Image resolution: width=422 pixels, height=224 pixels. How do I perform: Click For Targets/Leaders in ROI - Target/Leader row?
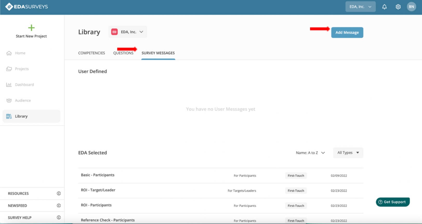(x=242, y=191)
